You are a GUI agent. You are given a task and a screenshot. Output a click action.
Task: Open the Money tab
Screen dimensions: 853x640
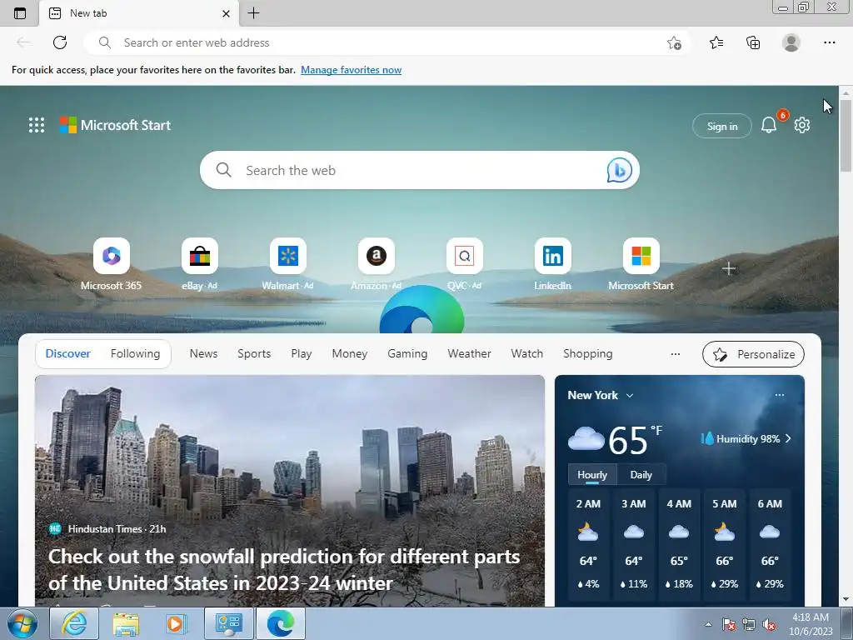click(350, 353)
